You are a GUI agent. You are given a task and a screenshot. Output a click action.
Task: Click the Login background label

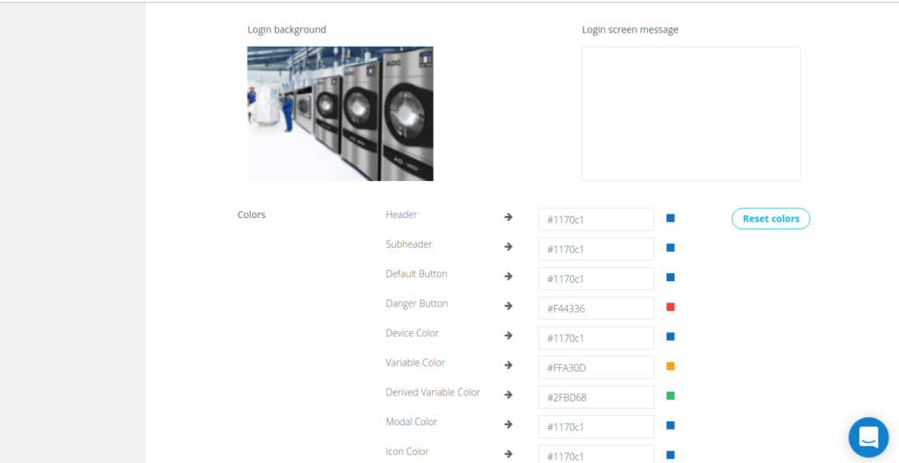[287, 29]
